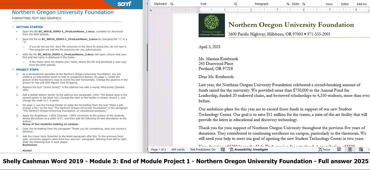This screenshot has width=370, height=170.
Task: Click project step 7 about Linear Venn SmartArt
Action: pos(75,139)
